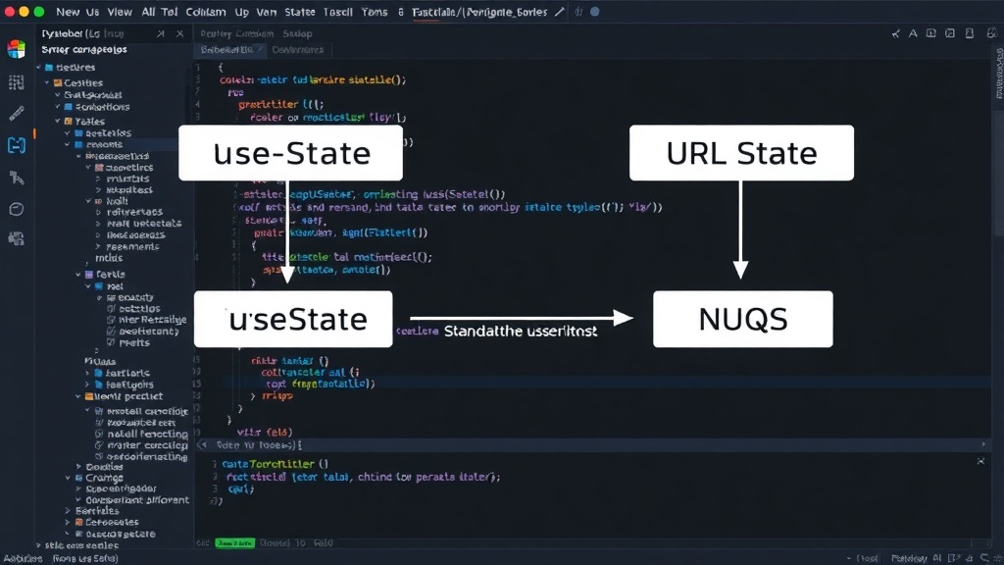The image size is (1004, 565).
Task: Collapse the orange "Cestiles" folder
Action: pos(47,82)
